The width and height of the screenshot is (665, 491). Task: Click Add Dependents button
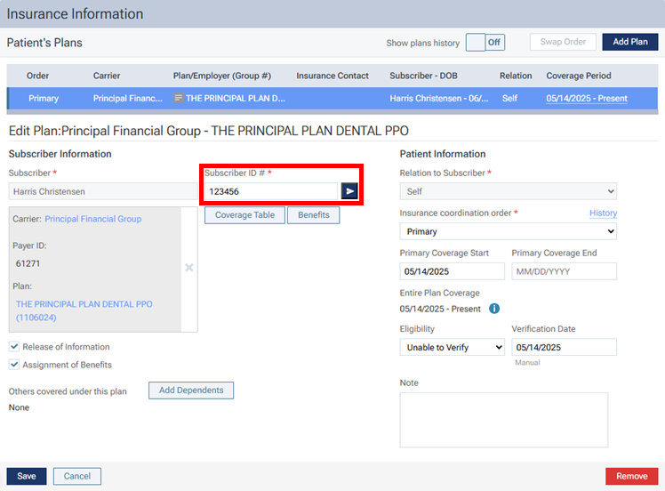pyautogui.click(x=191, y=390)
